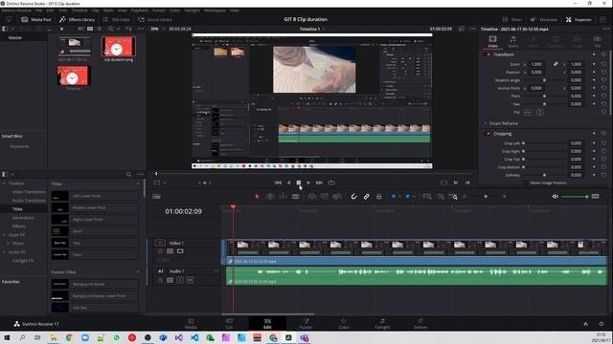
Task: Switch to the Video inspector tab
Action: pyautogui.click(x=492, y=41)
